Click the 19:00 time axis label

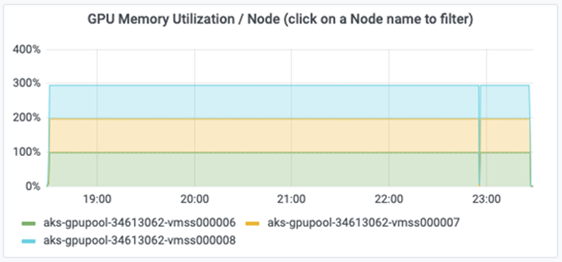pyautogui.click(x=97, y=199)
